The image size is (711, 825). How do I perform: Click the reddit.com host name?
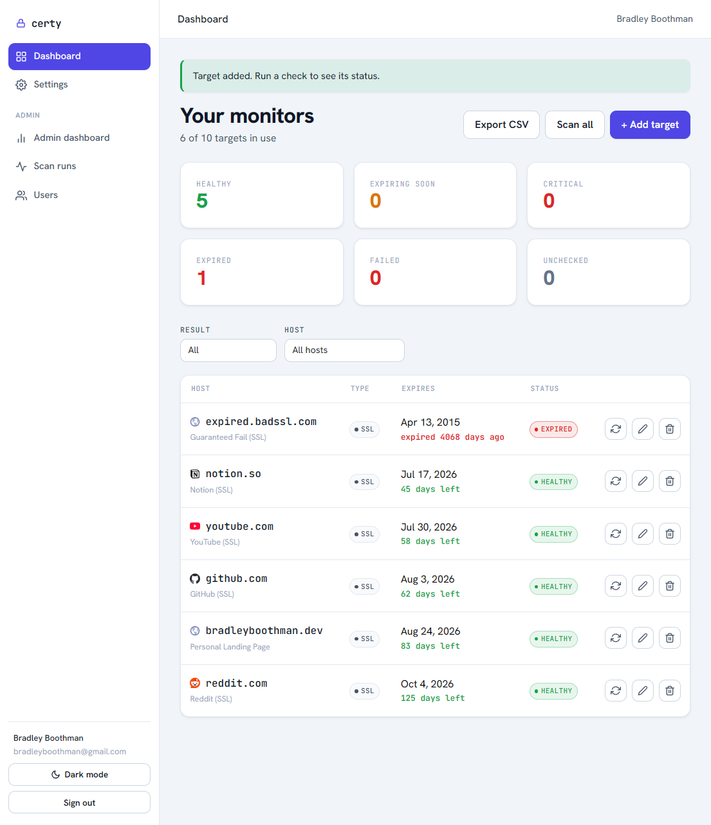[x=236, y=684]
